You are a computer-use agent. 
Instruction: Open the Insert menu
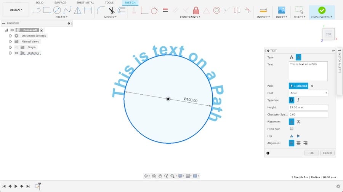coord(281,17)
